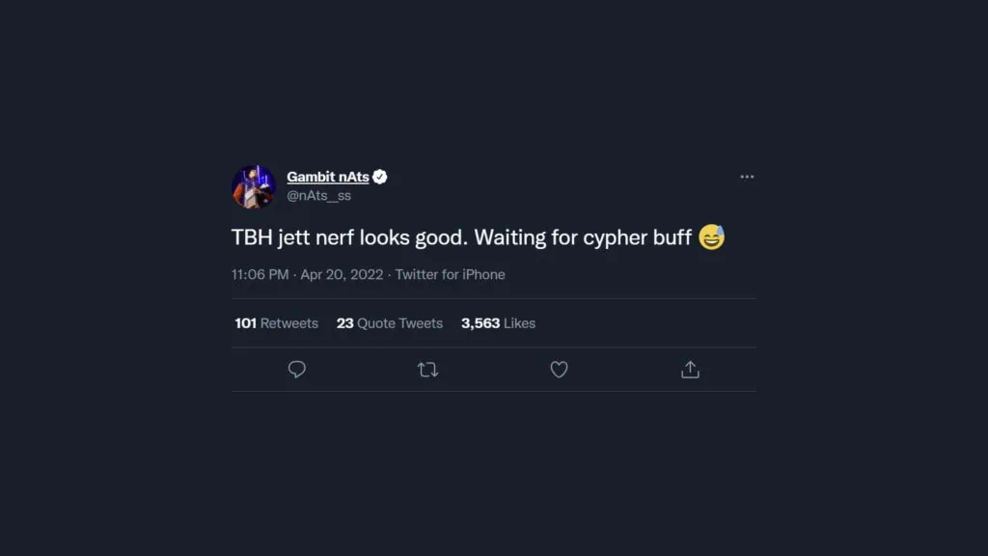This screenshot has width=988, height=556.
Task: Click the reply speech bubble icon
Action: 297,370
